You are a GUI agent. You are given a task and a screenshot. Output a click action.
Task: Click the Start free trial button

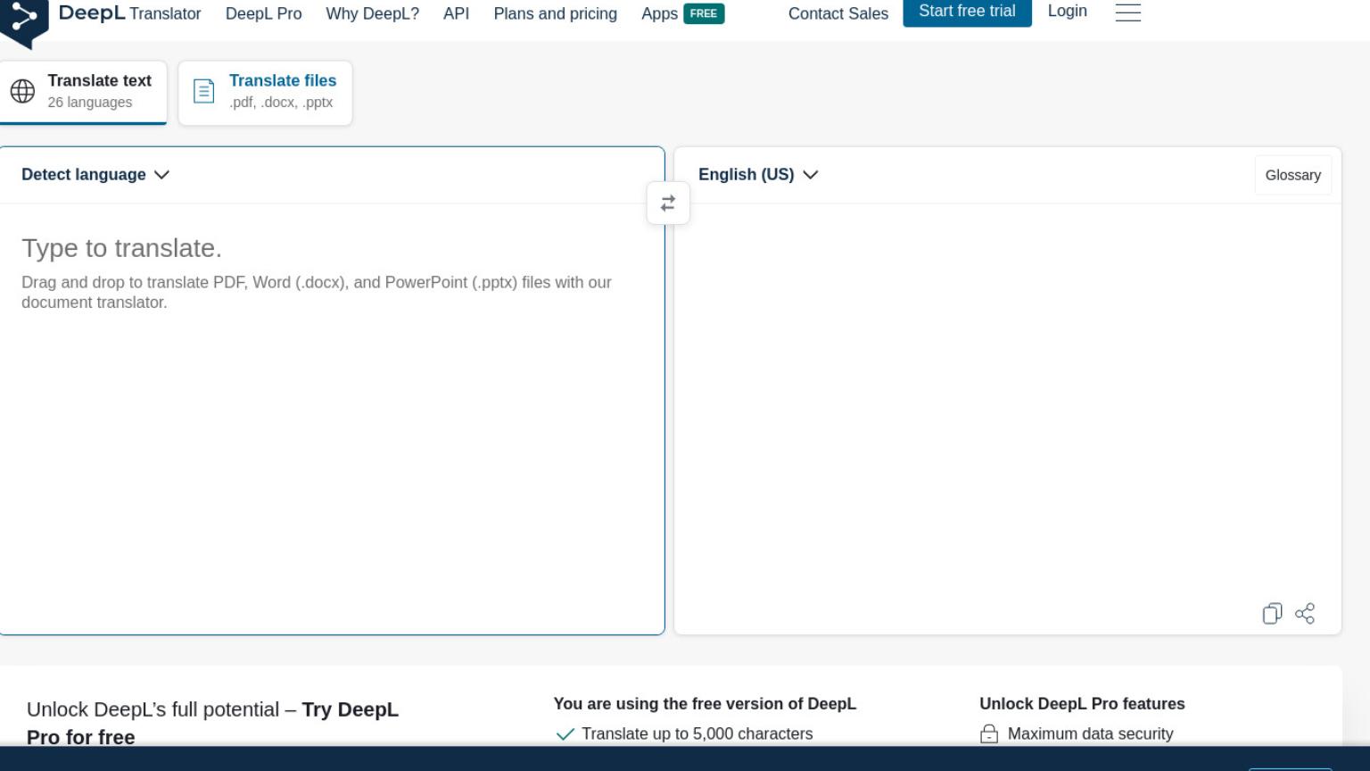click(967, 12)
